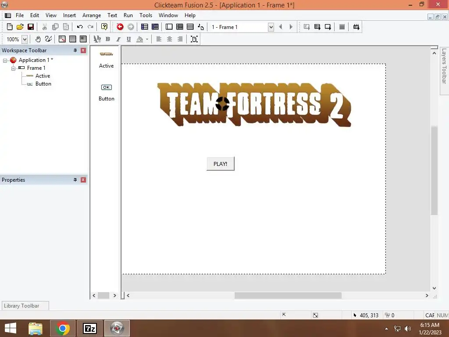Click the red Back navigation arrow
Screen dimensions: 449x337
pyautogui.click(x=120, y=27)
